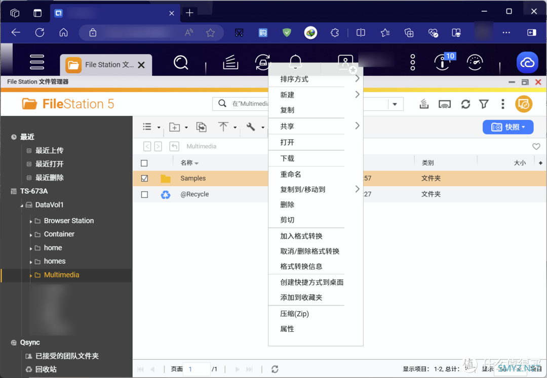Open the orange remote mount icon
The height and width of the screenshot is (378, 547).
524,104
